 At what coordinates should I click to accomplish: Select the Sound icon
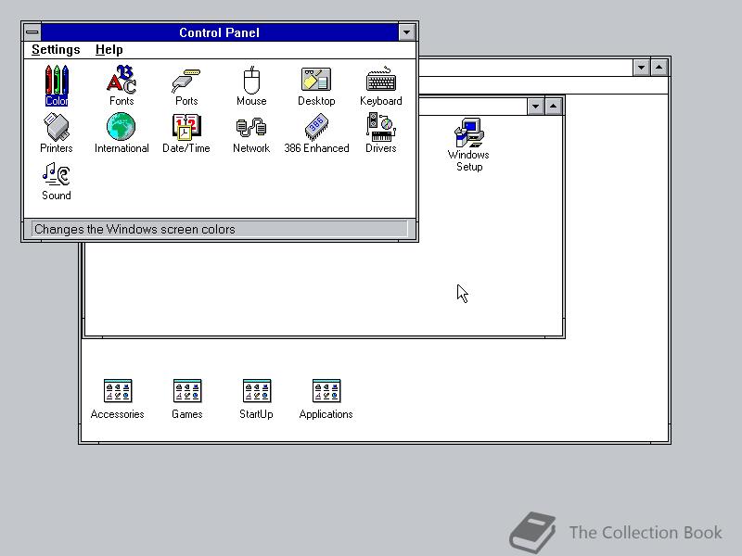click(x=57, y=181)
